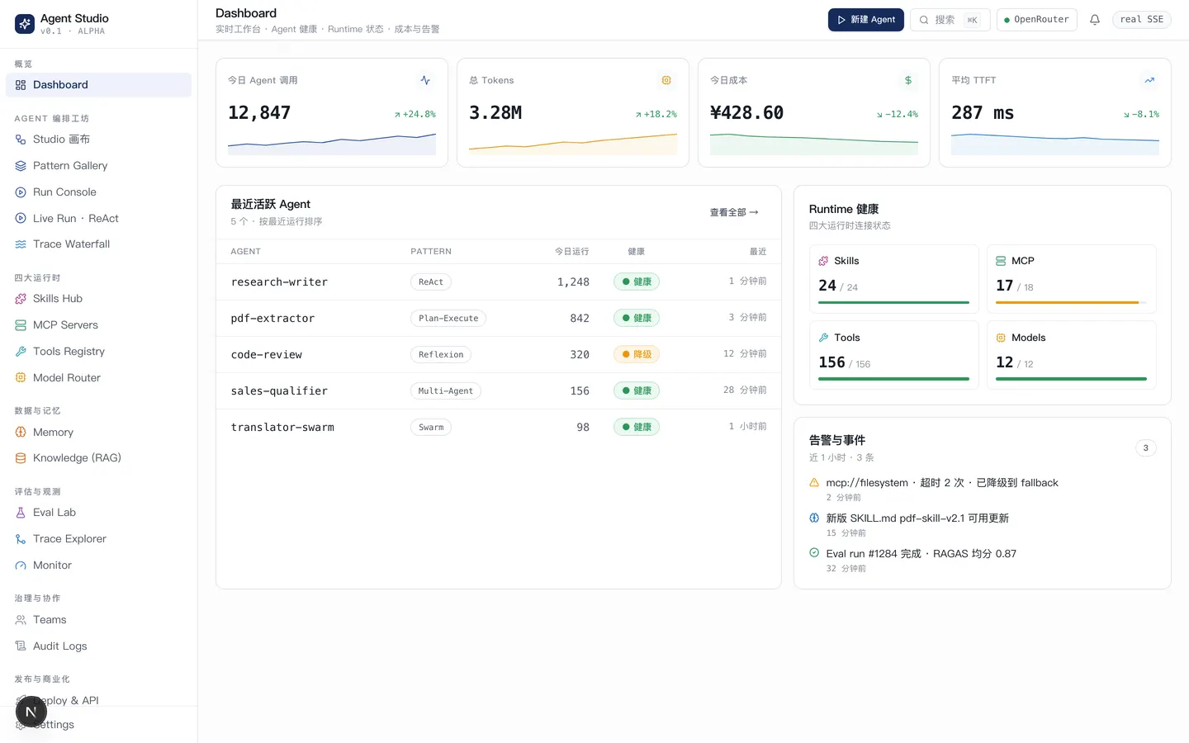Open the pdf-extractor agent row
1189x743 pixels.
click(499, 319)
